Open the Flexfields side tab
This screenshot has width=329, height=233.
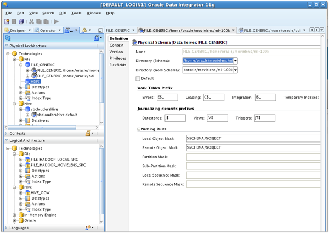(x=118, y=65)
